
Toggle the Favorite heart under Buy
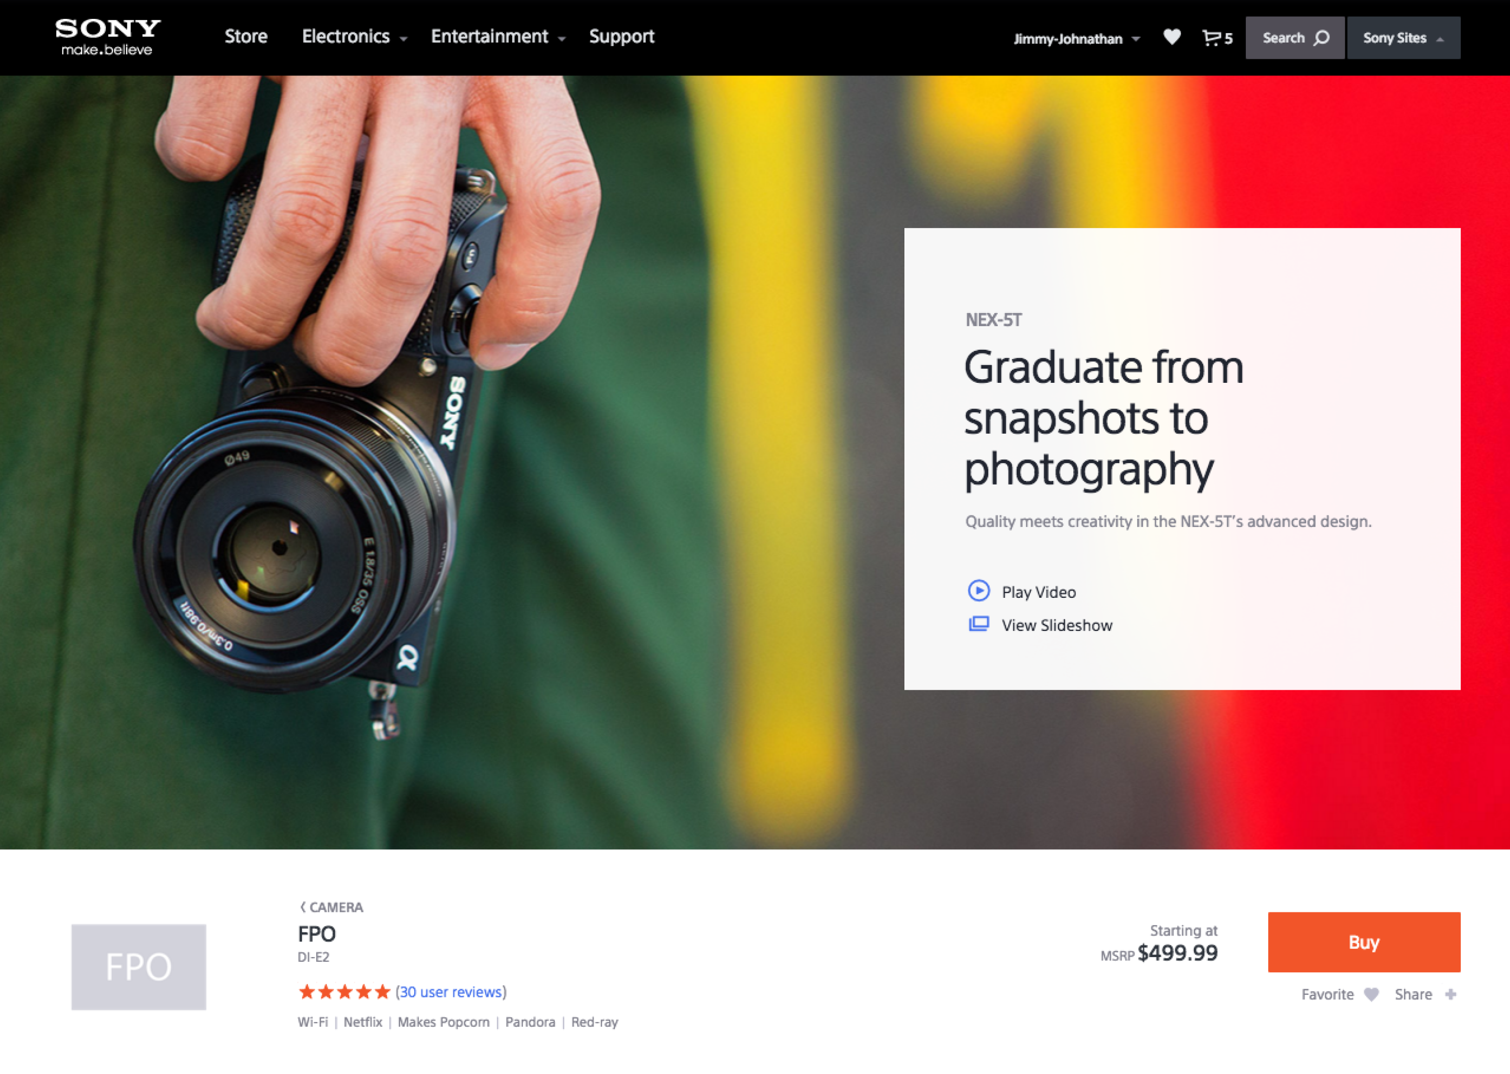1371,994
